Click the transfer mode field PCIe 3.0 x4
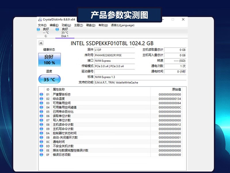This screenshot has height=173, width=230. click(114, 66)
